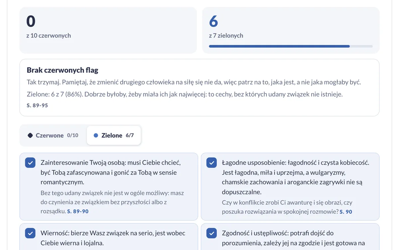
Task: Click the 'Zielone: 6 z 7 (86%)' summary line
Action: 185,94
